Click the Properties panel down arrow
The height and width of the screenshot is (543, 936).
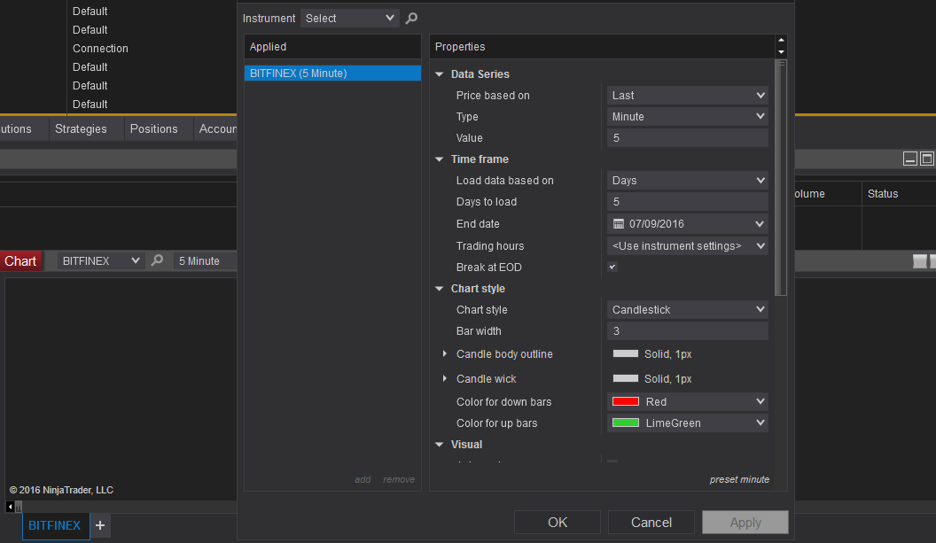781,51
